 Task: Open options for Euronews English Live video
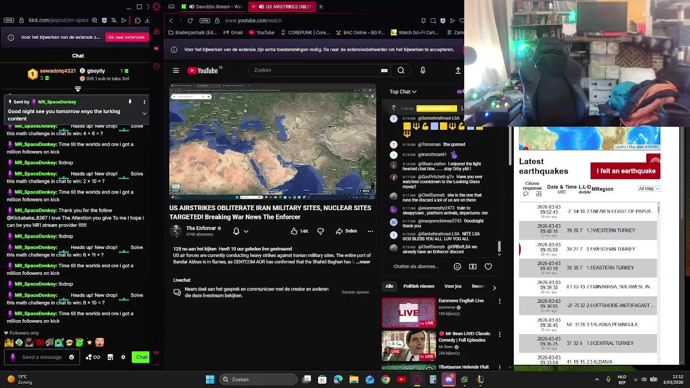point(500,302)
